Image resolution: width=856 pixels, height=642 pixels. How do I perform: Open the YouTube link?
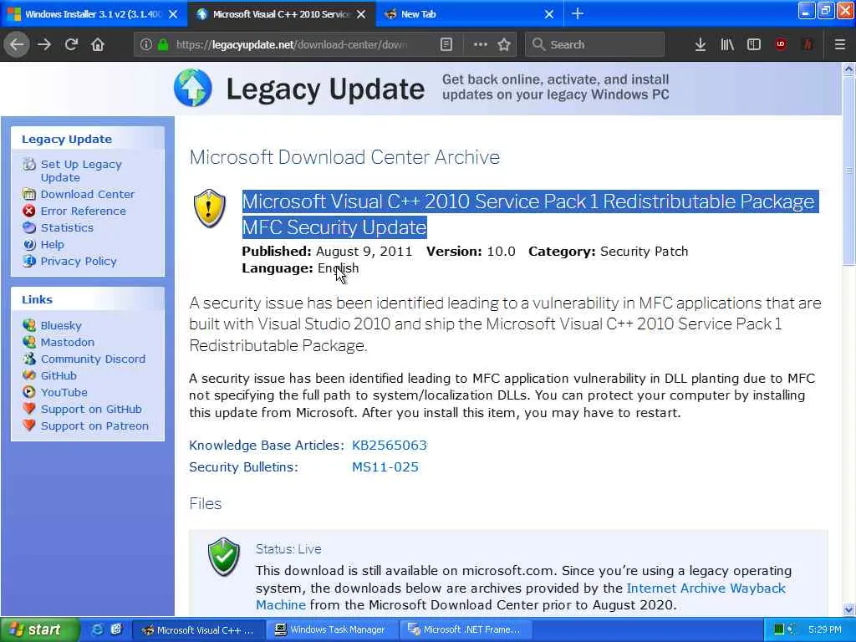[64, 393]
